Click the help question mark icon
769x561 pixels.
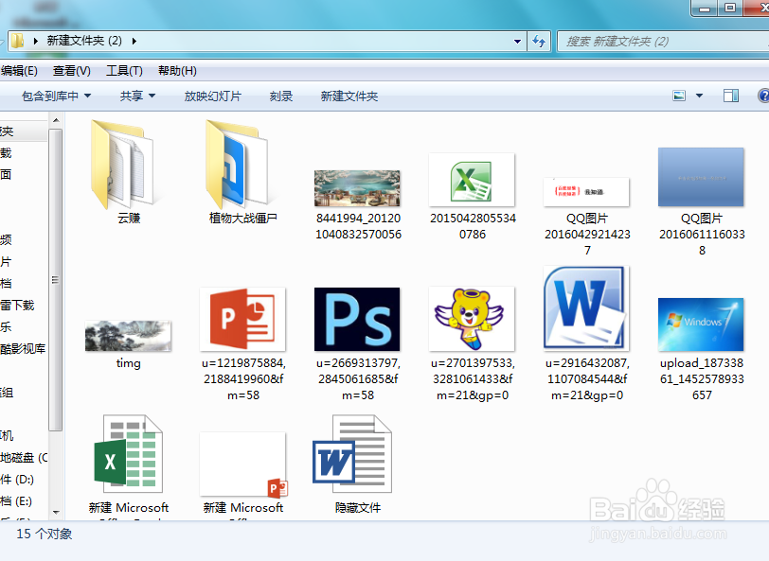tap(763, 96)
